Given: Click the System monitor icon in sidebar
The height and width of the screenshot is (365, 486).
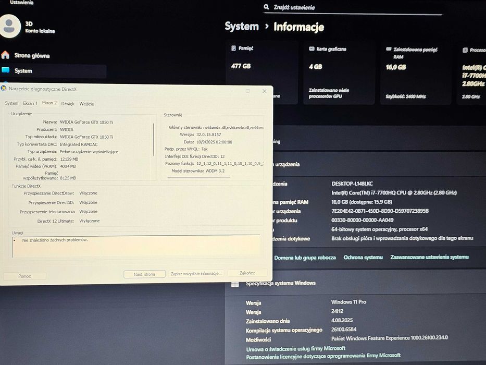Looking at the screenshot, I should [x=6, y=70].
